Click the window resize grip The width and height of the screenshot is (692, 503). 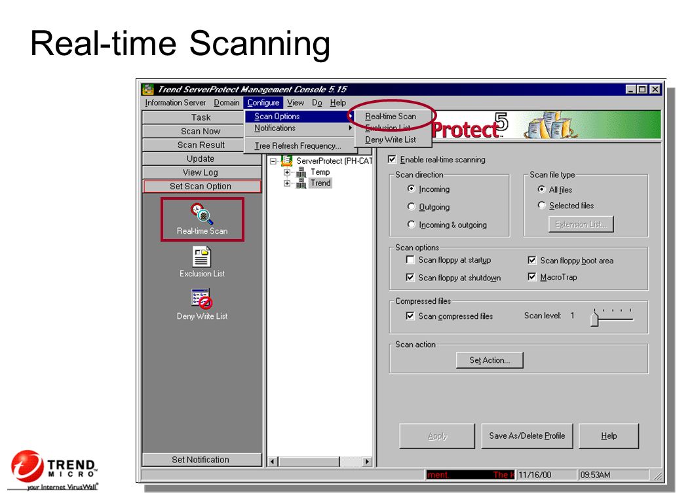657,475
